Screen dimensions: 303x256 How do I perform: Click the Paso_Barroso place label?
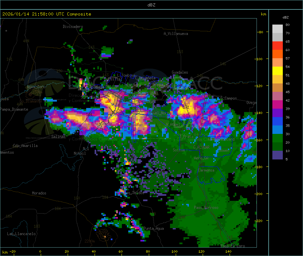[206, 208]
